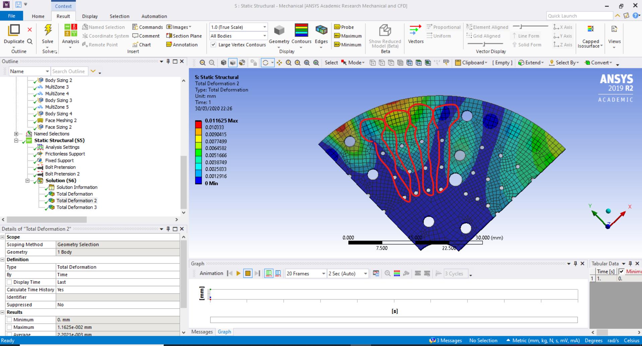This screenshot has height=346, width=642.
Task: Open the Name filter dropdown in Outline
Action: (29, 71)
